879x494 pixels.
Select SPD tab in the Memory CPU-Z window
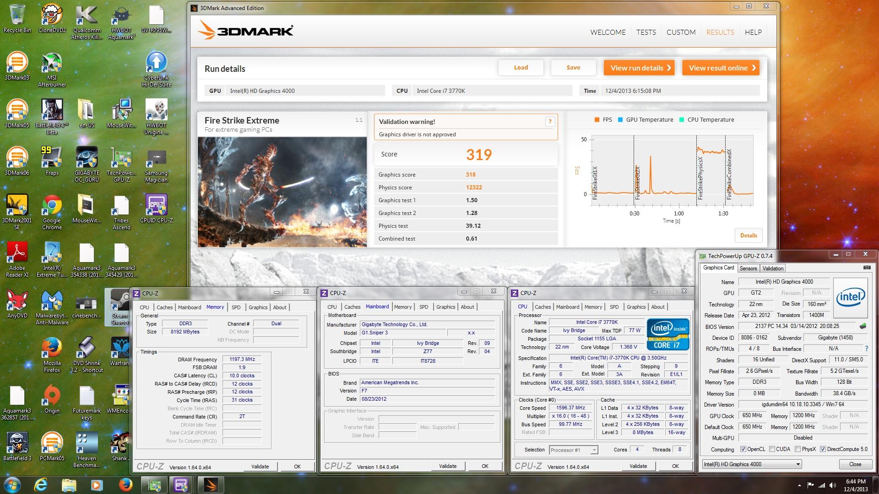(x=236, y=307)
